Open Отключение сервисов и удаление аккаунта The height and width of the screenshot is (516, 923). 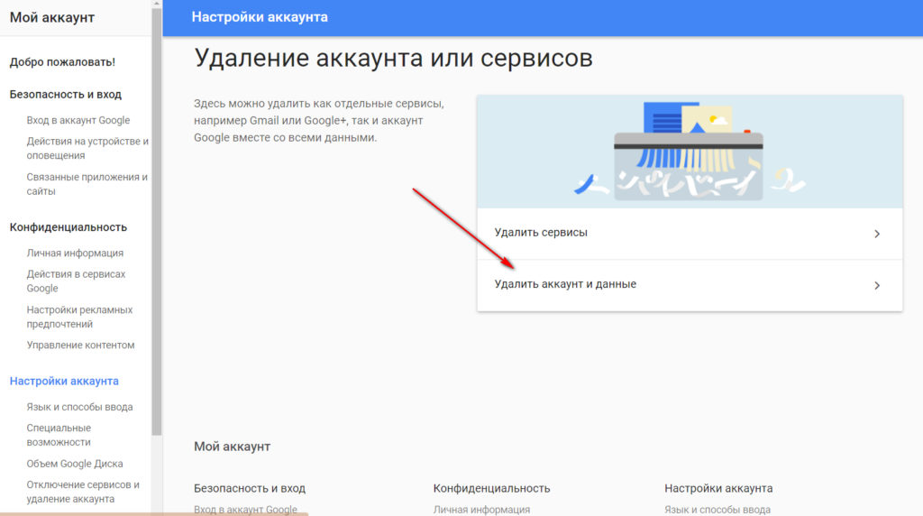click(x=83, y=492)
